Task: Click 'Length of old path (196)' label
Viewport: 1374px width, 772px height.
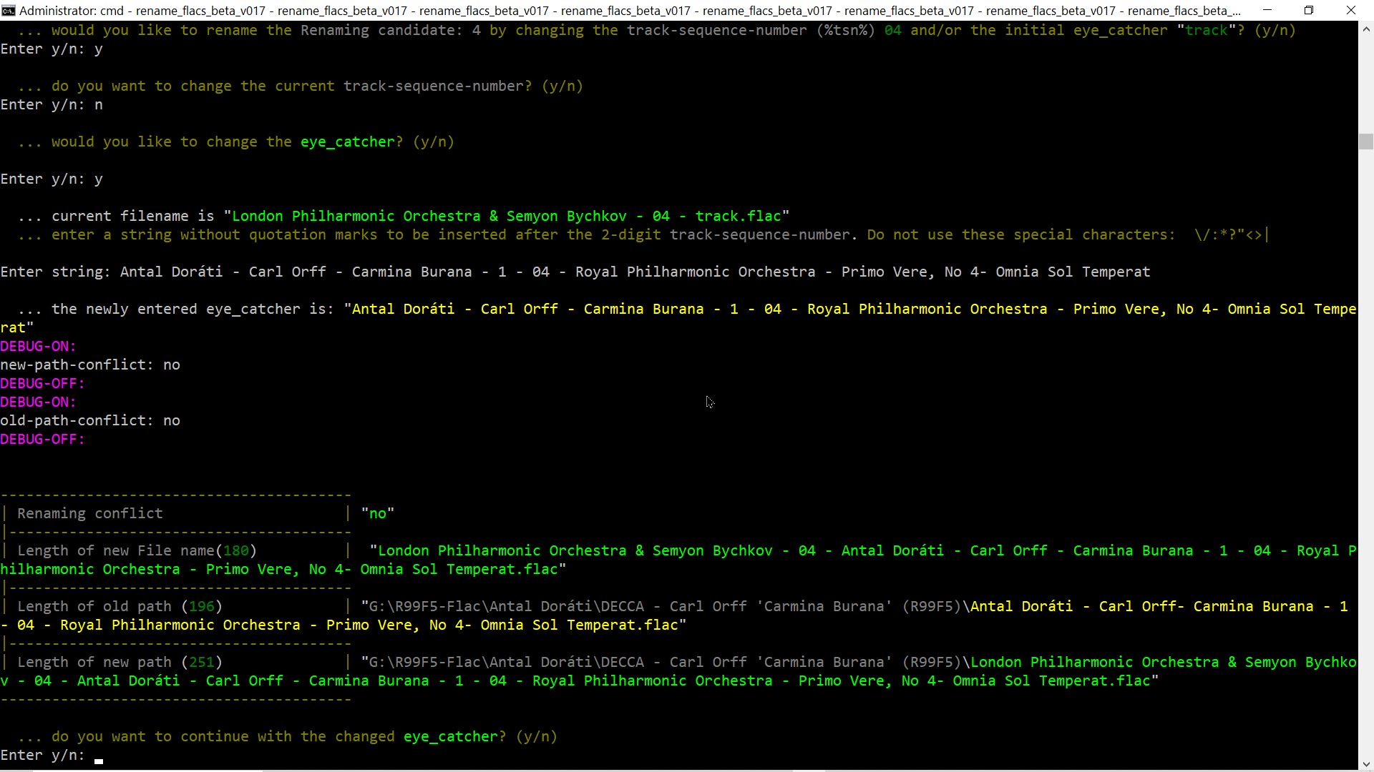Action: coord(120,607)
